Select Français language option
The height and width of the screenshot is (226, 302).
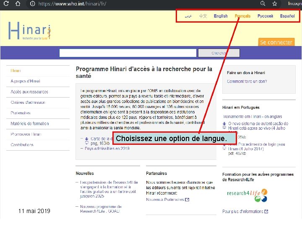(242, 16)
